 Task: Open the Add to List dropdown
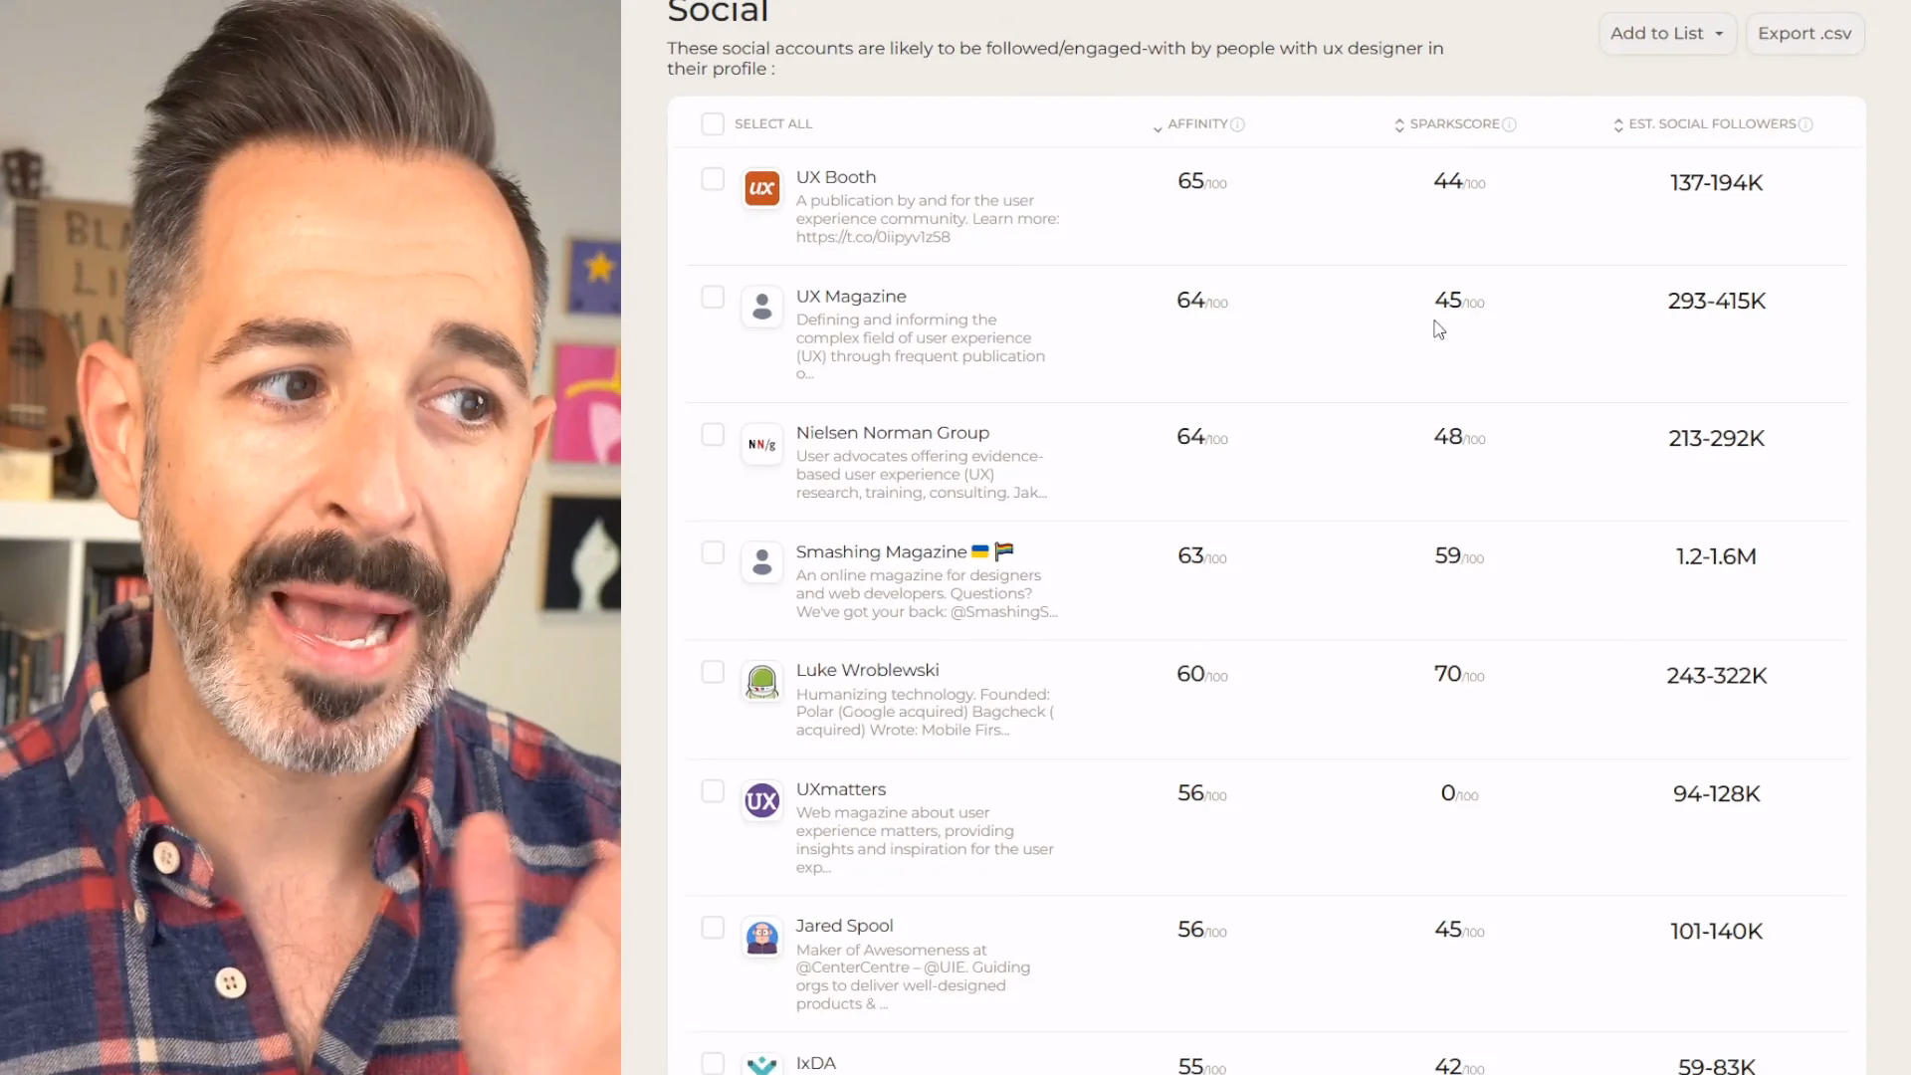click(1667, 34)
